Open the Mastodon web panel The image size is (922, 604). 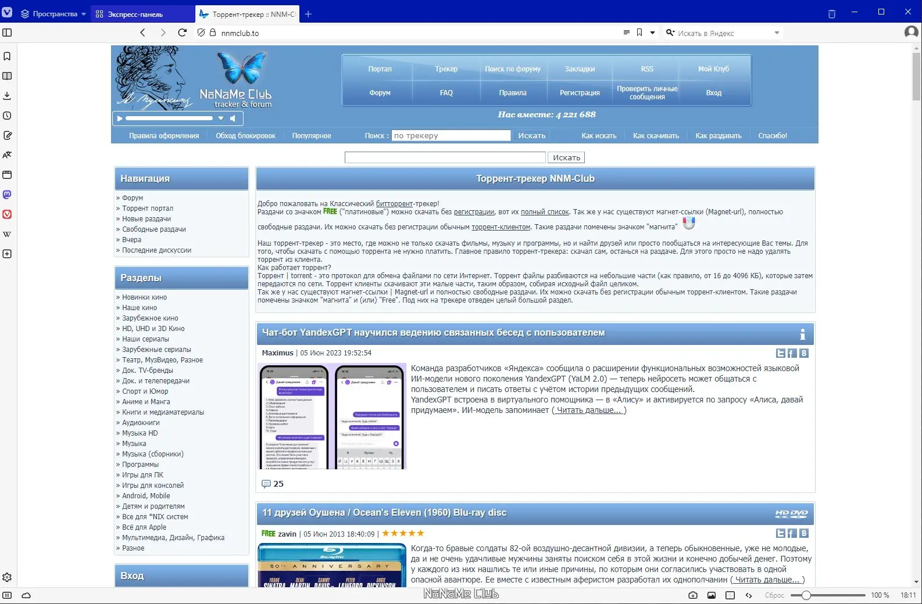click(x=7, y=195)
